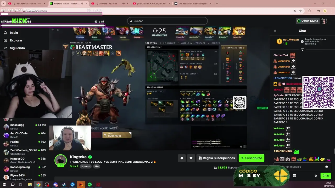The width and height of the screenshot is (335, 188).
Task: Open a new browser tab
Action: (x=217, y=4)
